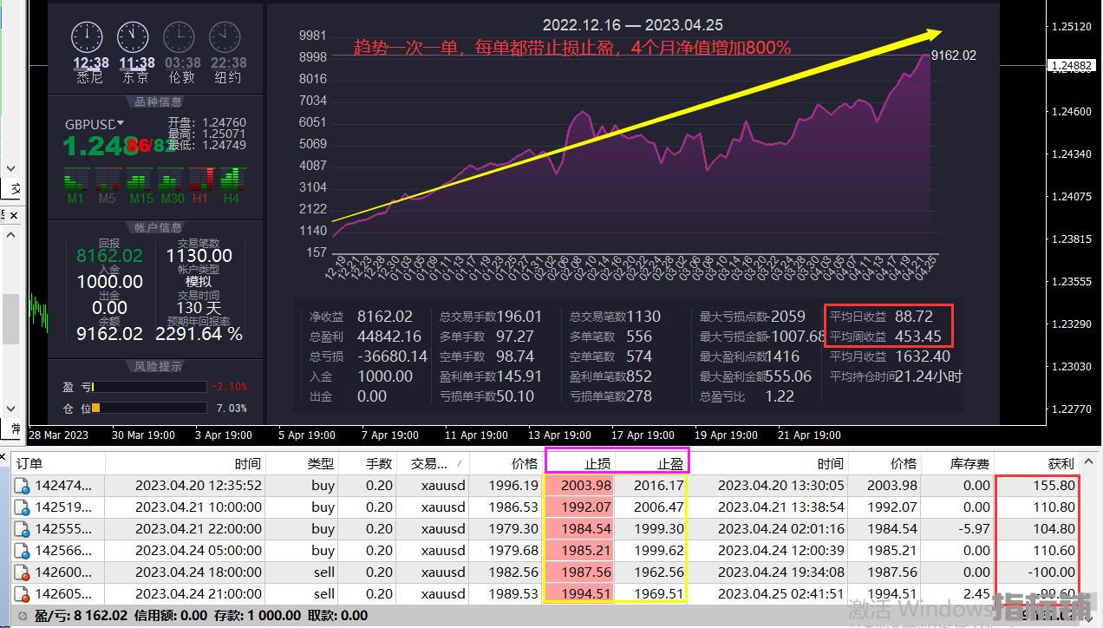Image resolution: width=1103 pixels, height=628 pixels.
Task: Click the 1.24882 current price label
Action: pos(1071,65)
